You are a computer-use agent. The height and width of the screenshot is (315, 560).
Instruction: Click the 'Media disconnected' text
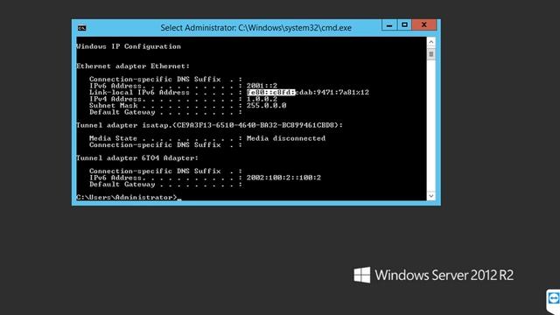(x=286, y=138)
